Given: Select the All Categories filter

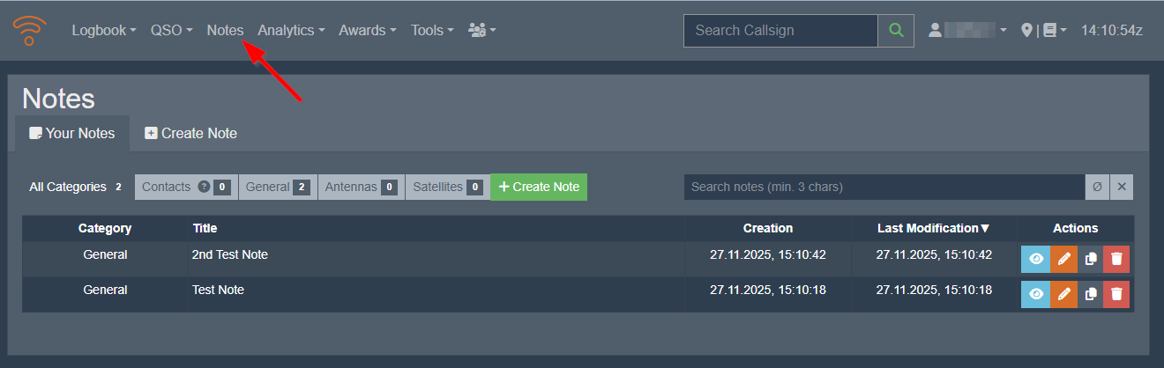Looking at the screenshot, I should click(x=78, y=187).
